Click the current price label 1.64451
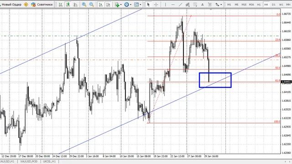Viewport: 292px width, 164px height. click(x=287, y=82)
